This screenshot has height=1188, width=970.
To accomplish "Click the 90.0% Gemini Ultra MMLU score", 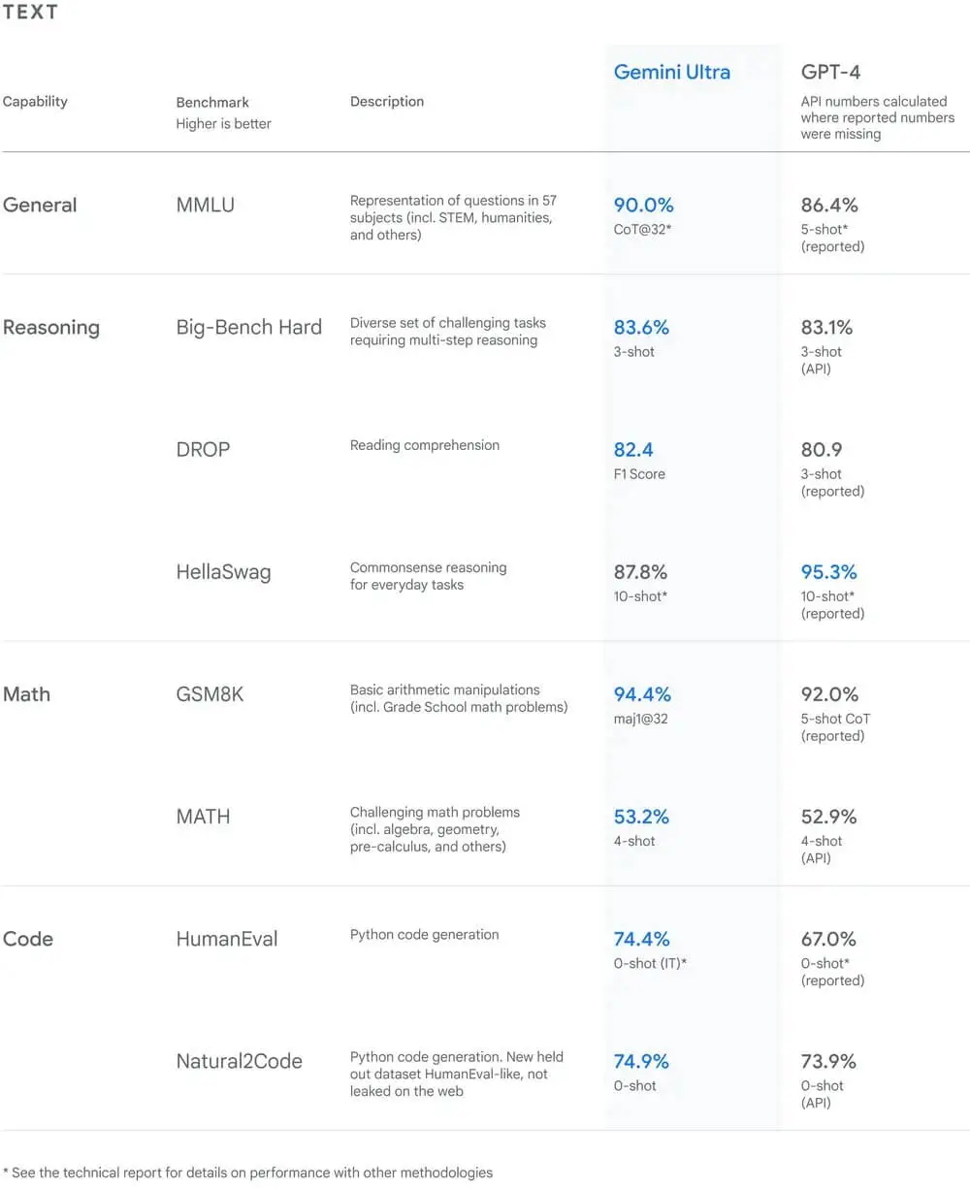I will point(643,205).
